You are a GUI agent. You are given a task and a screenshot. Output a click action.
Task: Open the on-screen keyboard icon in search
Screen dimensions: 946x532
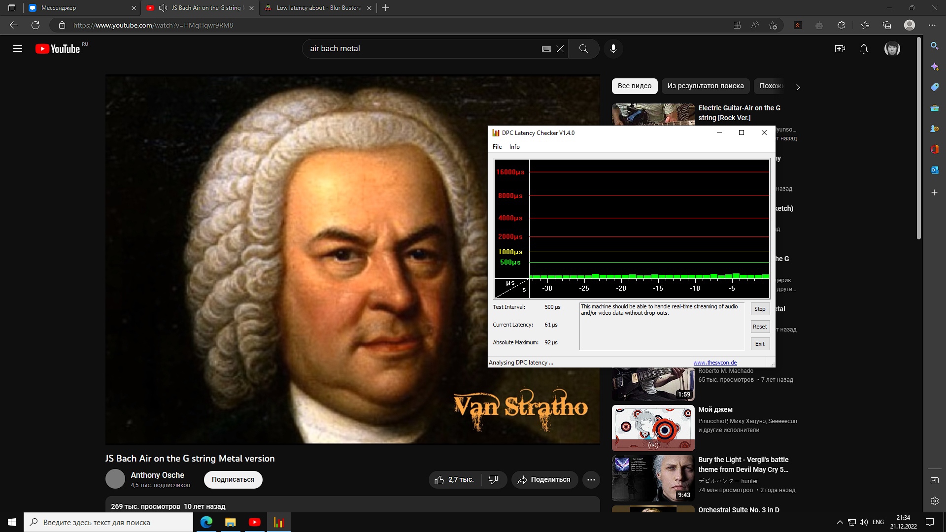[x=546, y=49]
